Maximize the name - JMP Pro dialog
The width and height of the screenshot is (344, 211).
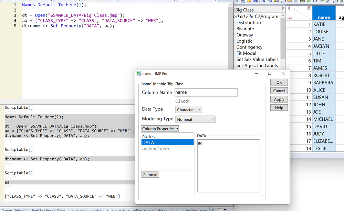tap(269, 73)
